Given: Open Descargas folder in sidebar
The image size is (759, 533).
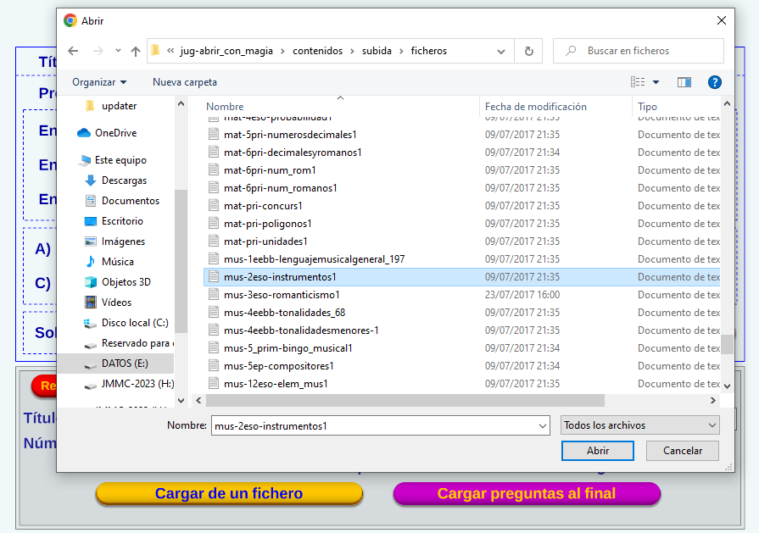Looking at the screenshot, I should [x=124, y=180].
